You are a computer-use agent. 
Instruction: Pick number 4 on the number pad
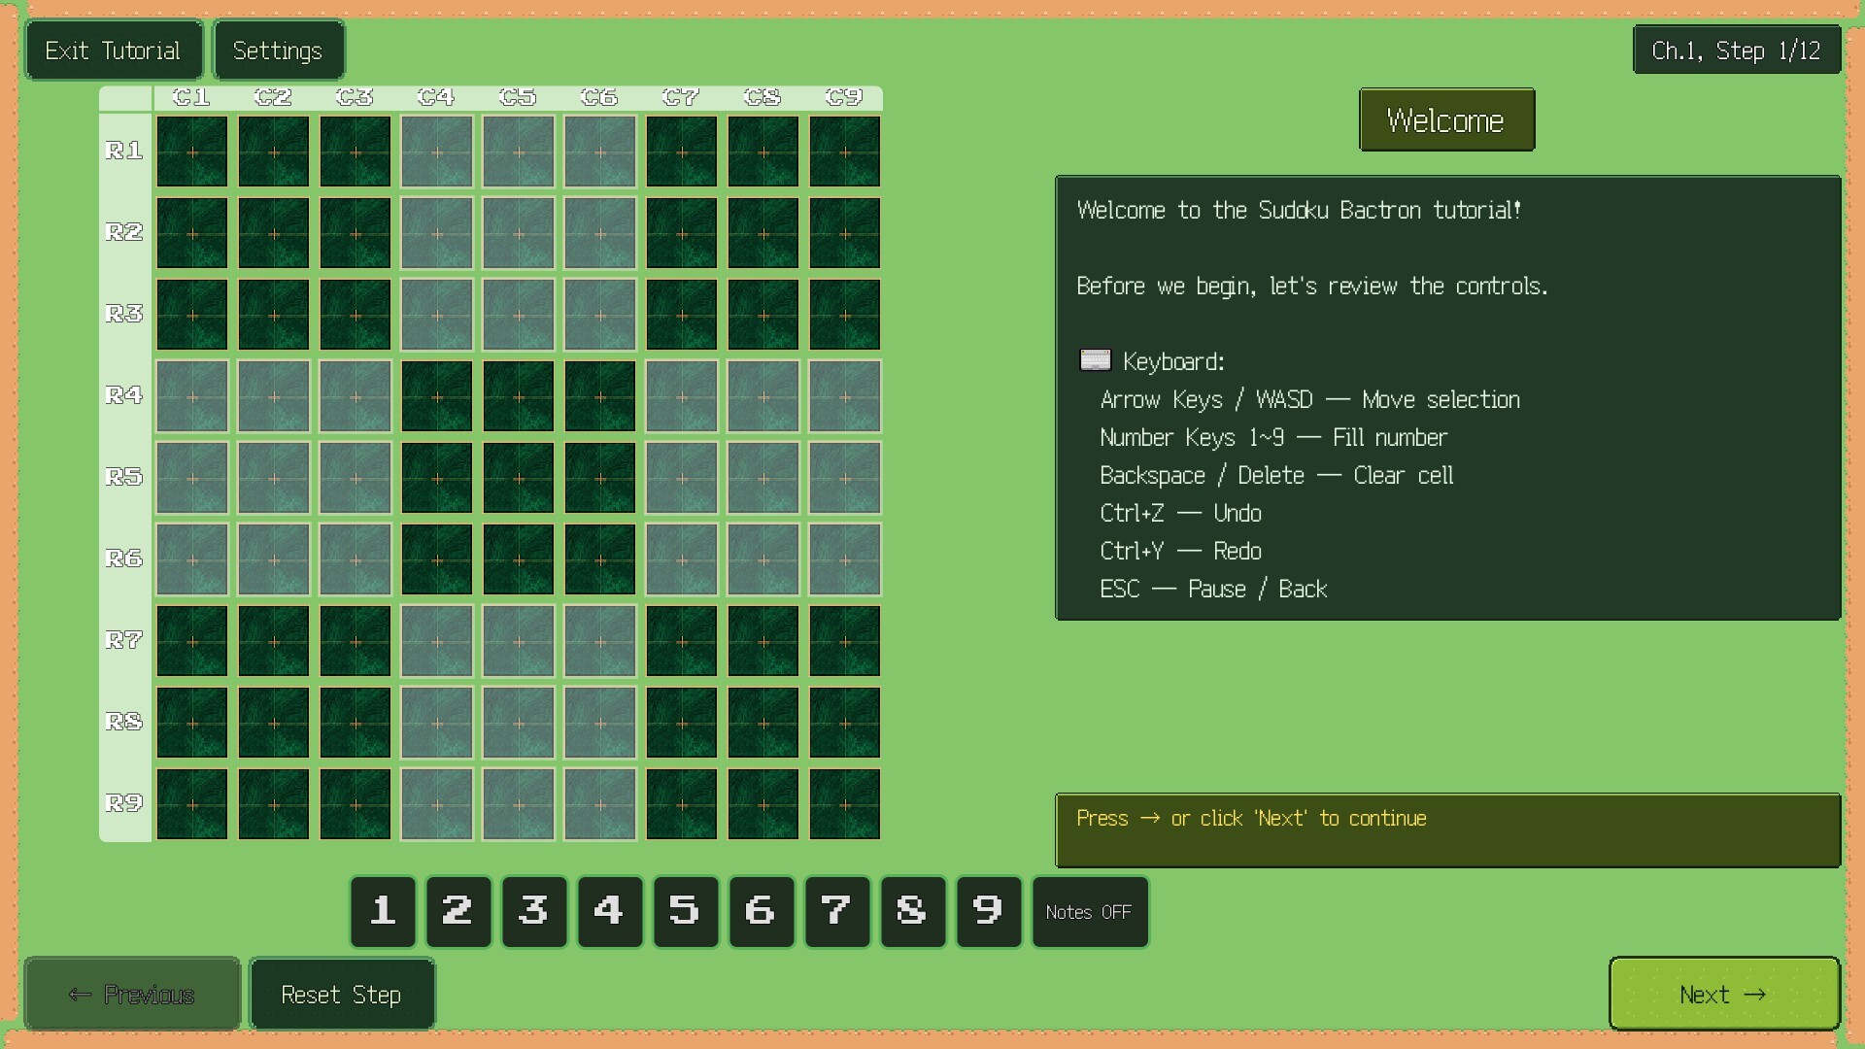tap(610, 911)
